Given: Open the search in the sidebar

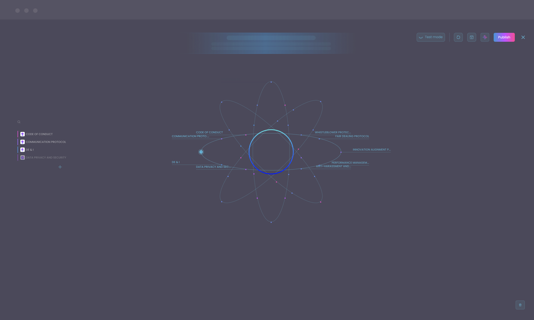Looking at the screenshot, I should 19,122.
